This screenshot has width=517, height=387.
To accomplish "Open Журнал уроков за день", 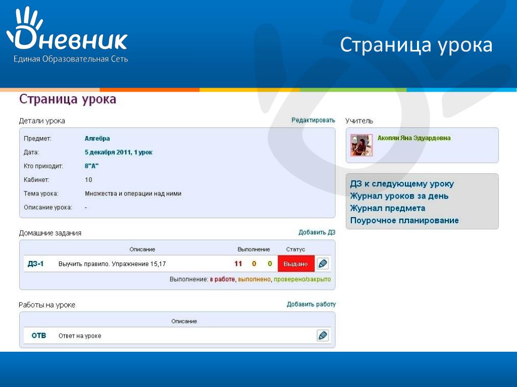I will pyautogui.click(x=399, y=196).
